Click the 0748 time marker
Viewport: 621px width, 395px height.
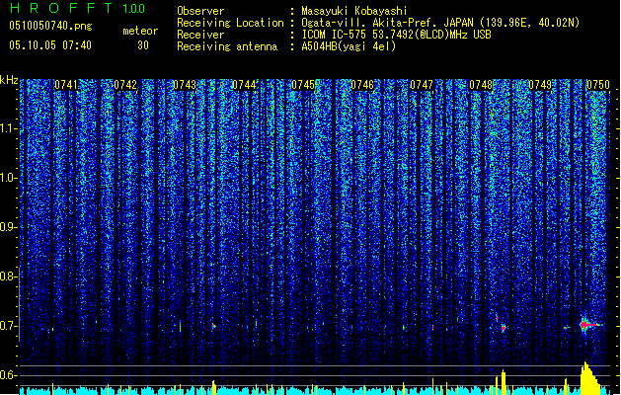[481, 85]
